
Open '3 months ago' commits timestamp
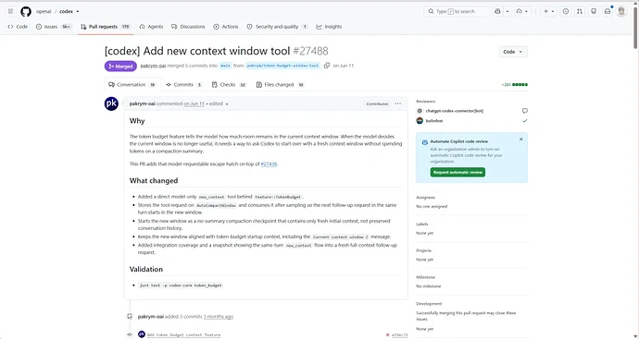click(x=219, y=316)
